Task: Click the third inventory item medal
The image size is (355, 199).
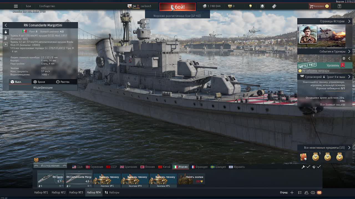Action: tap(328, 157)
